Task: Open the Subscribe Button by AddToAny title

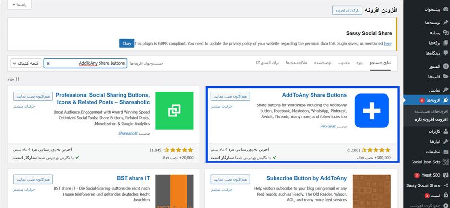Action: click(307, 178)
